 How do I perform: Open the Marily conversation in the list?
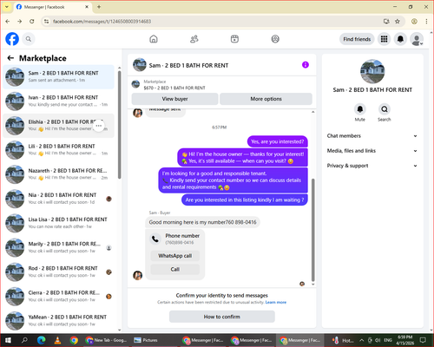(x=59, y=247)
